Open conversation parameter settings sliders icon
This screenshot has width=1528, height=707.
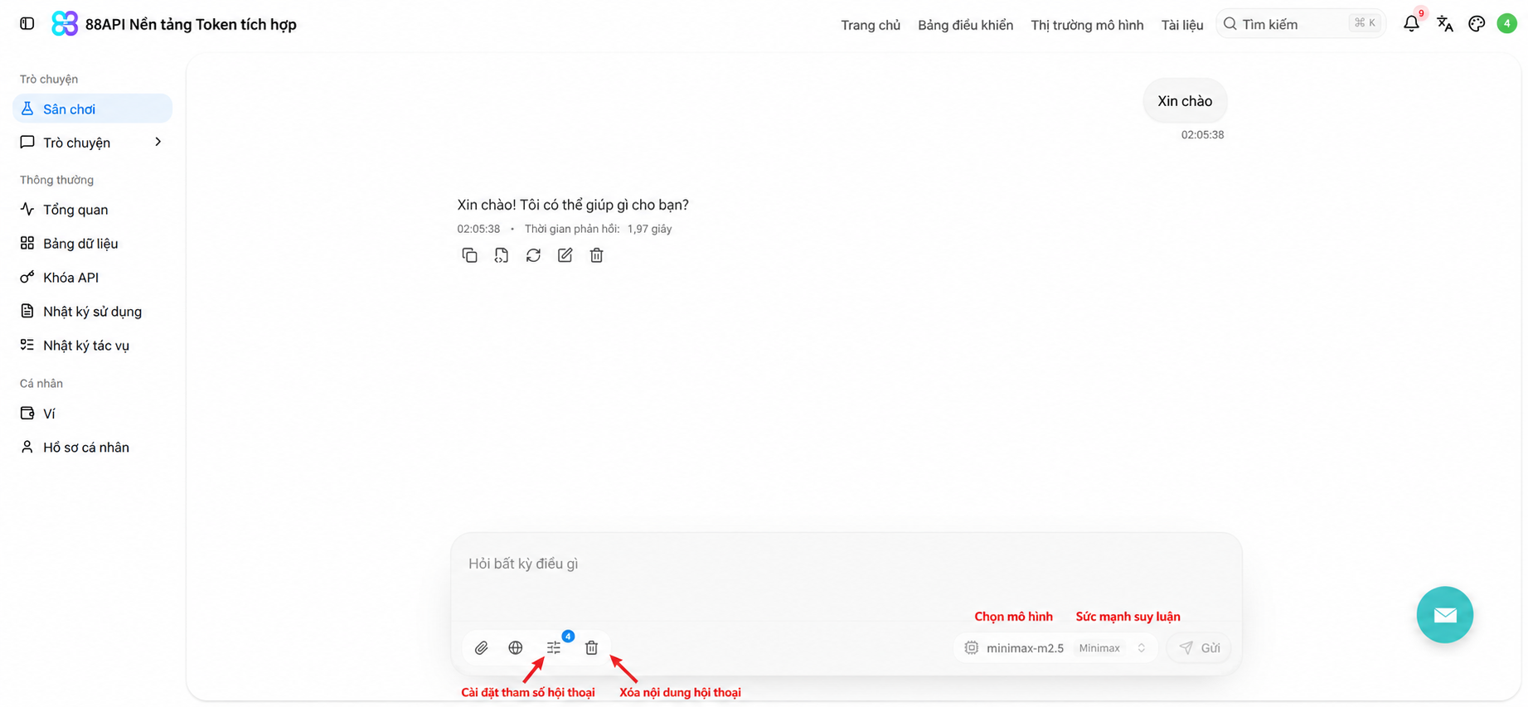[x=554, y=648]
